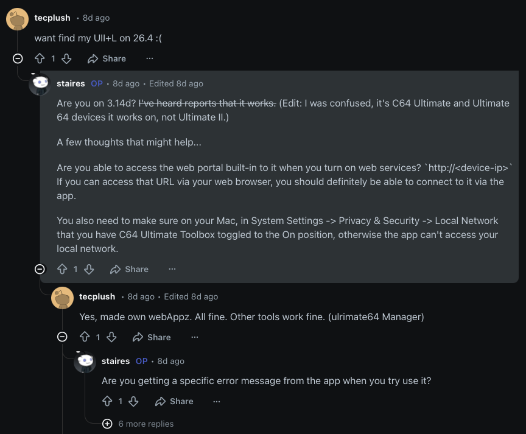
Task: Open staires' profile from 3.14d reply username
Action: pos(71,83)
